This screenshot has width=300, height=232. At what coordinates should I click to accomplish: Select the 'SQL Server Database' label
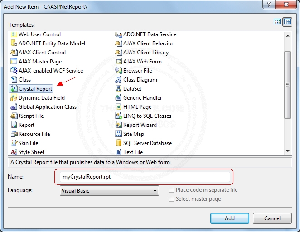coord(148,143)
